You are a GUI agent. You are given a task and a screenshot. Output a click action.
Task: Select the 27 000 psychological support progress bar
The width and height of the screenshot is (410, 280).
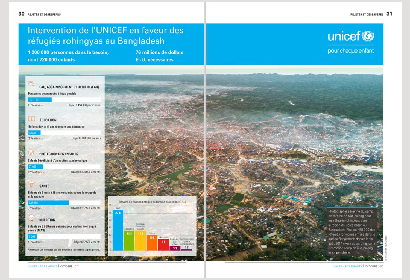pyautogui.click(x=64, y=166)
